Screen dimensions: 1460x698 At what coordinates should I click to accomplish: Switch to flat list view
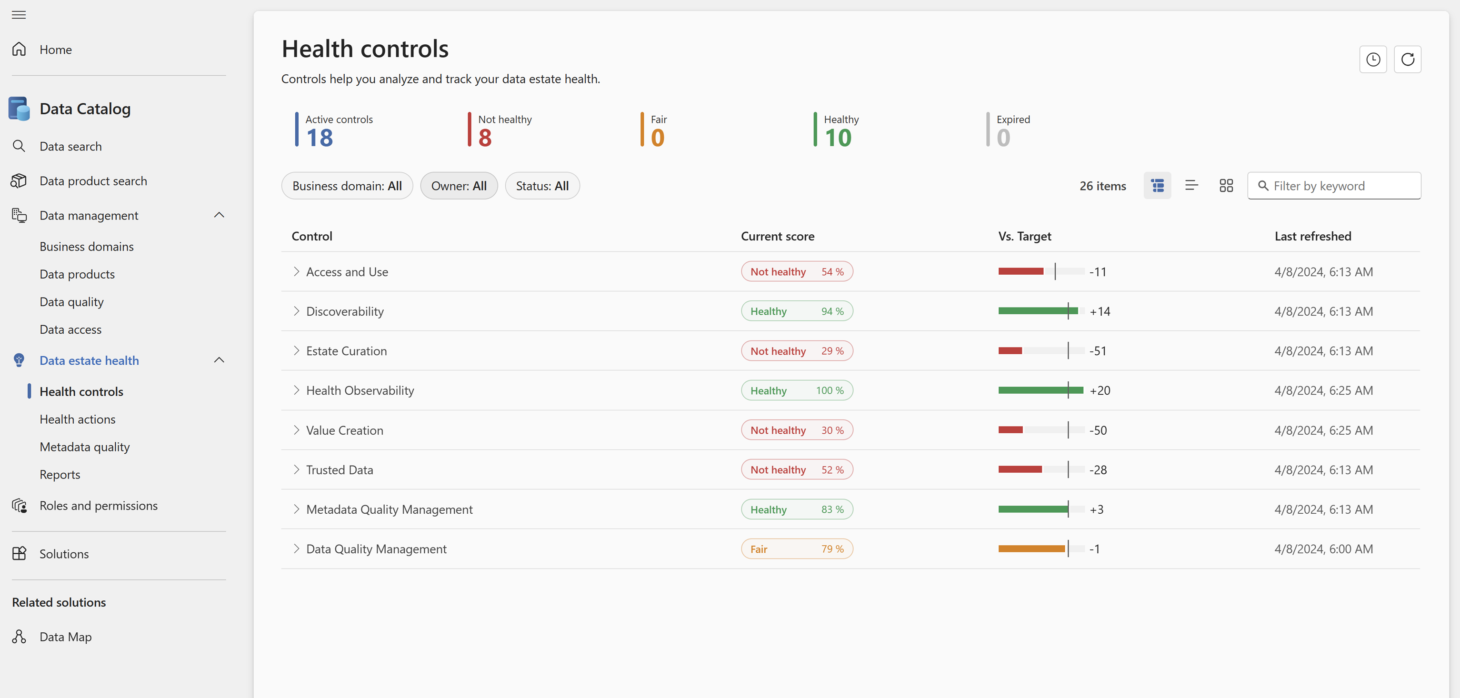click(x=1191, y=186)
